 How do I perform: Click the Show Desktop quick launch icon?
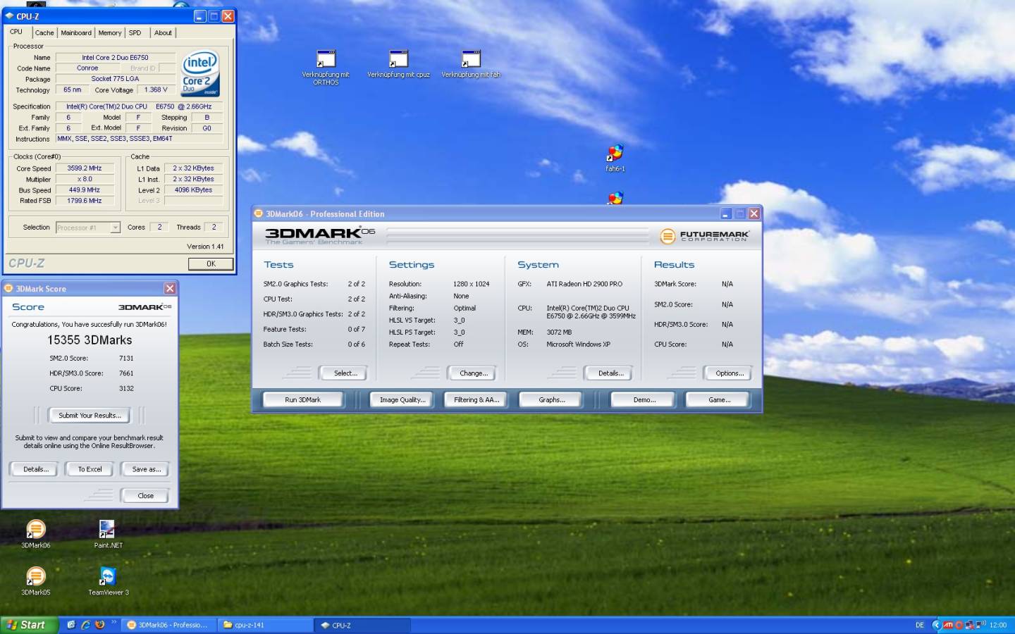71,625
